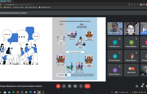Screen dimensions: 147x94
Task: Show the participants people panel
Action: point(142,86)
